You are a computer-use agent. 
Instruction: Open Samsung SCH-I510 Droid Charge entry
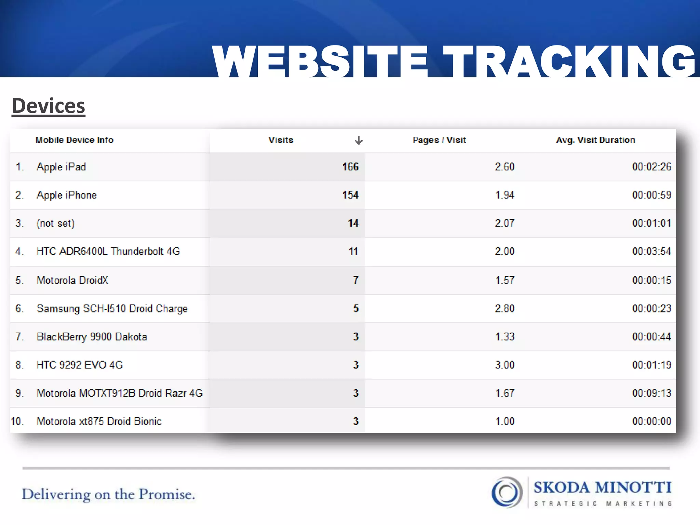point(112,309)
